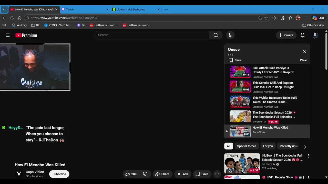328x184 pixels.
Task: Save the queue as a playlist
Action: click(x=235, y=60)
